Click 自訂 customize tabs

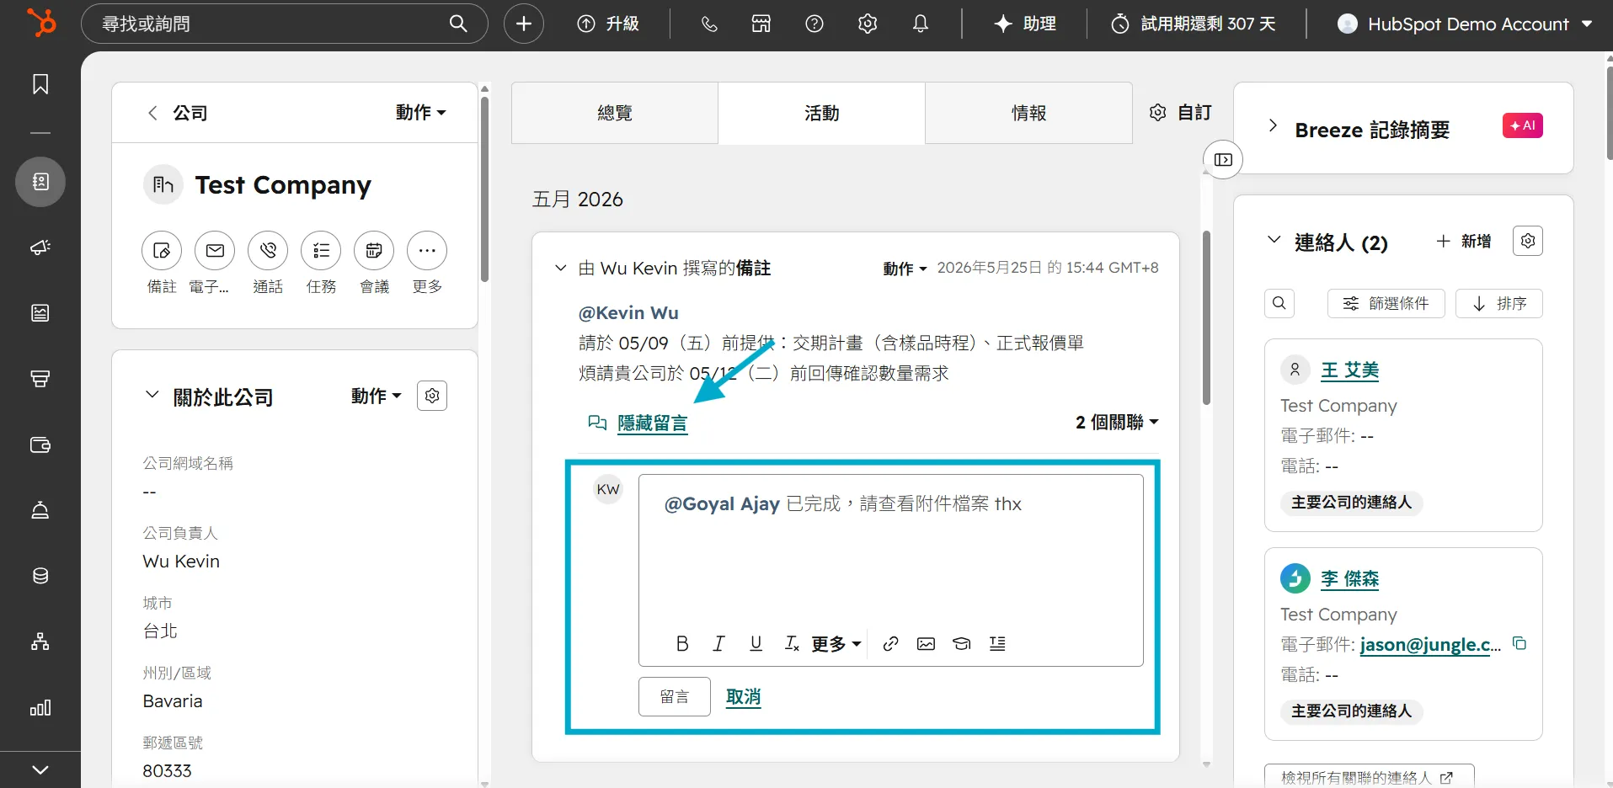pos(1181,112)
